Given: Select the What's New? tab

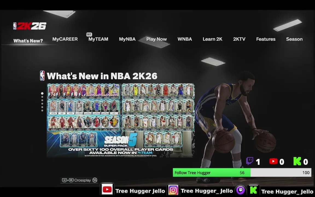Looking at the screenshot, I should coord(28,41).
